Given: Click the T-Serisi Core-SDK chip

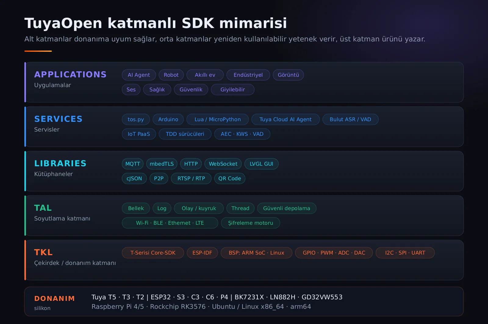Looking at the screenshot, I should pyautogui.click(x=153, y=253).
